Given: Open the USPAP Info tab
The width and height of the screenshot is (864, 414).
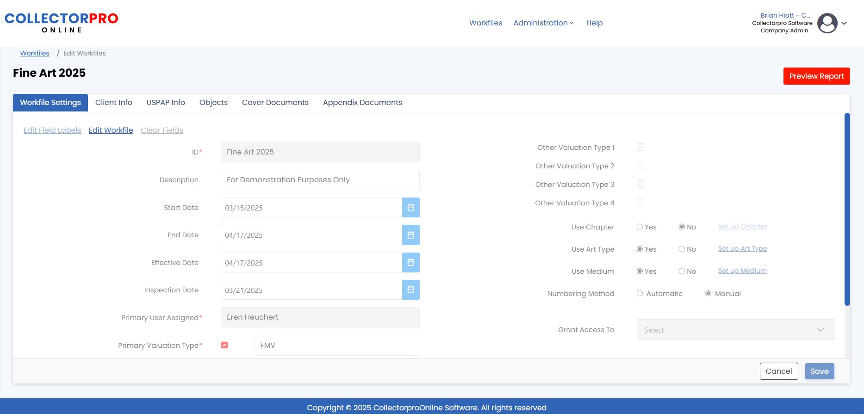Looking at the screenshot, I should (x=166, y=103).
